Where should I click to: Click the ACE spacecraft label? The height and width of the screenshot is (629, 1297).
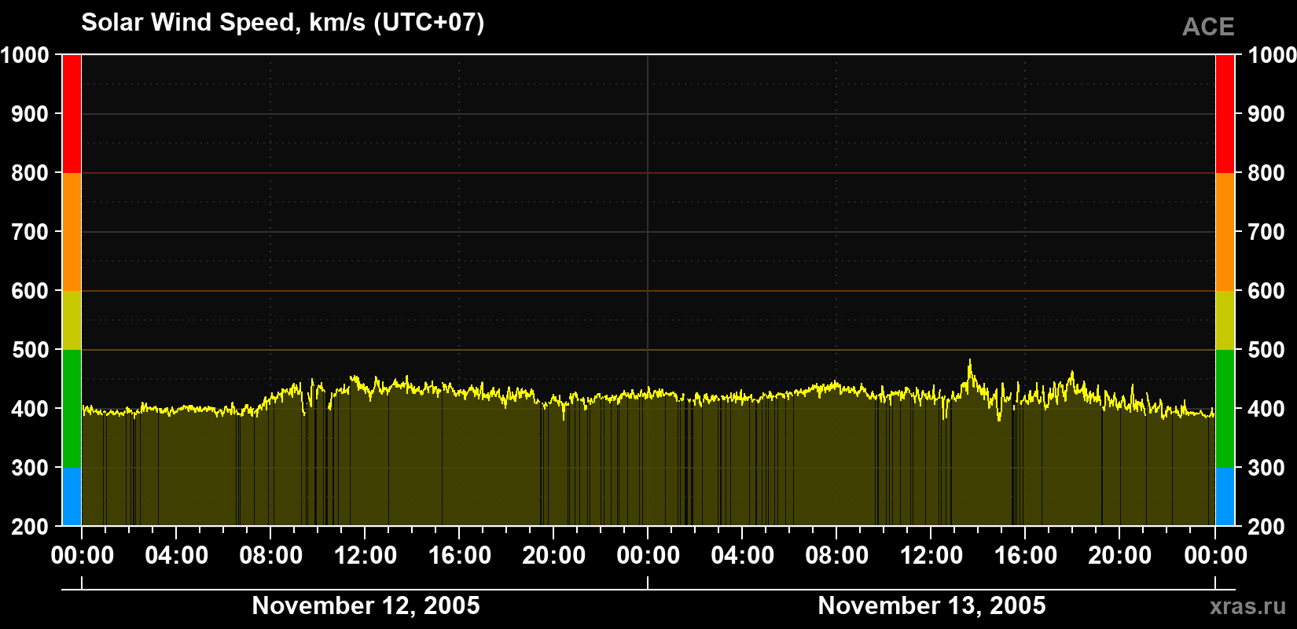(x=1208, y=27)
